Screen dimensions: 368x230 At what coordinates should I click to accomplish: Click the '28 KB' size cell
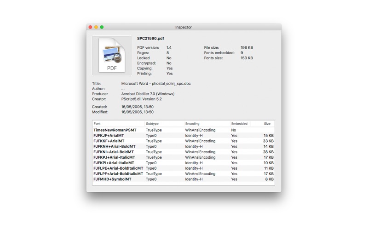(268, 152)
